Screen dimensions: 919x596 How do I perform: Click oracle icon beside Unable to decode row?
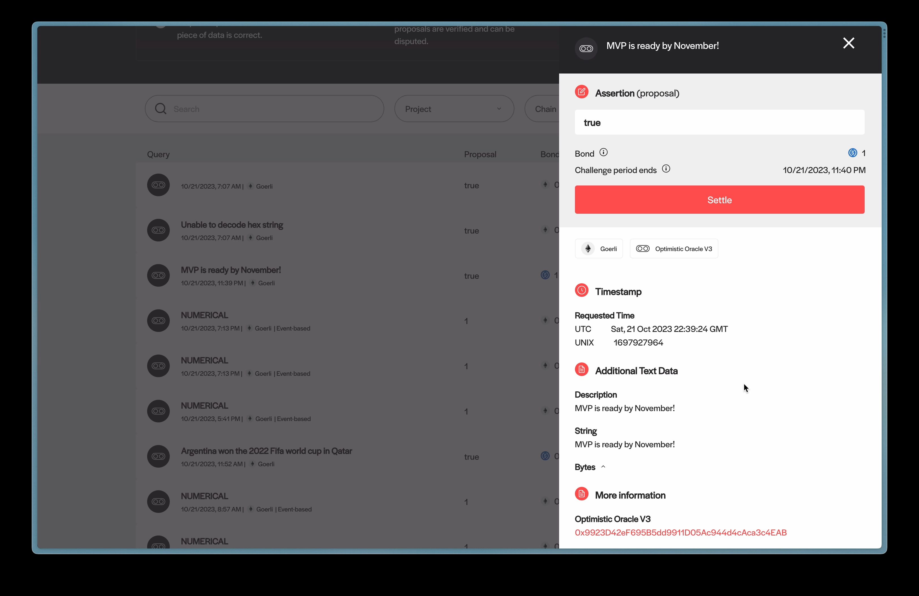point(158,230)
